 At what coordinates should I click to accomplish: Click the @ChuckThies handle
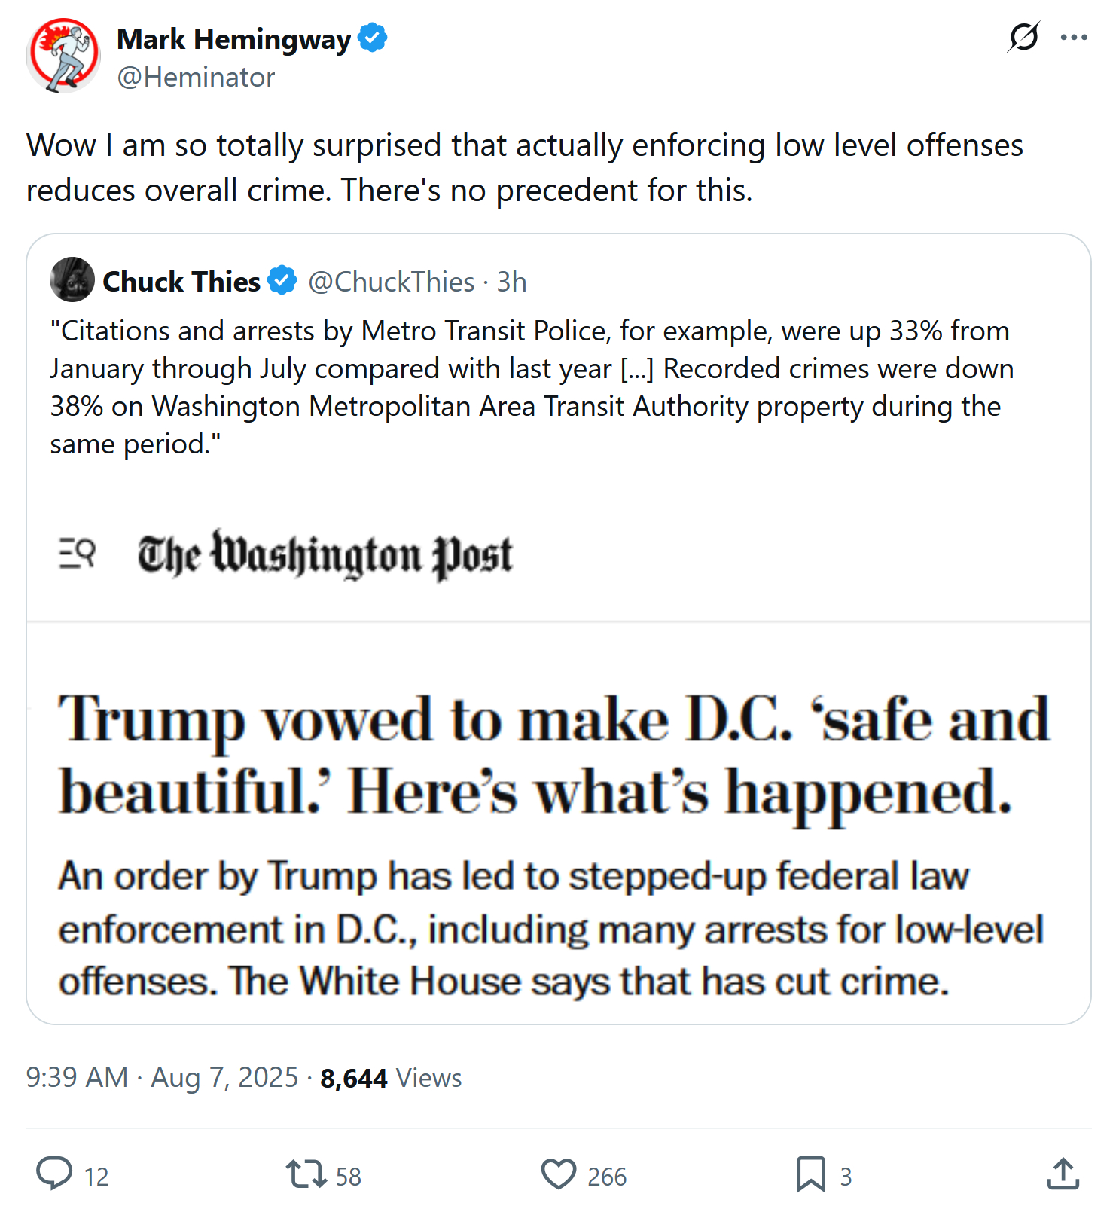pyautogui.click(x=392, y=282)
